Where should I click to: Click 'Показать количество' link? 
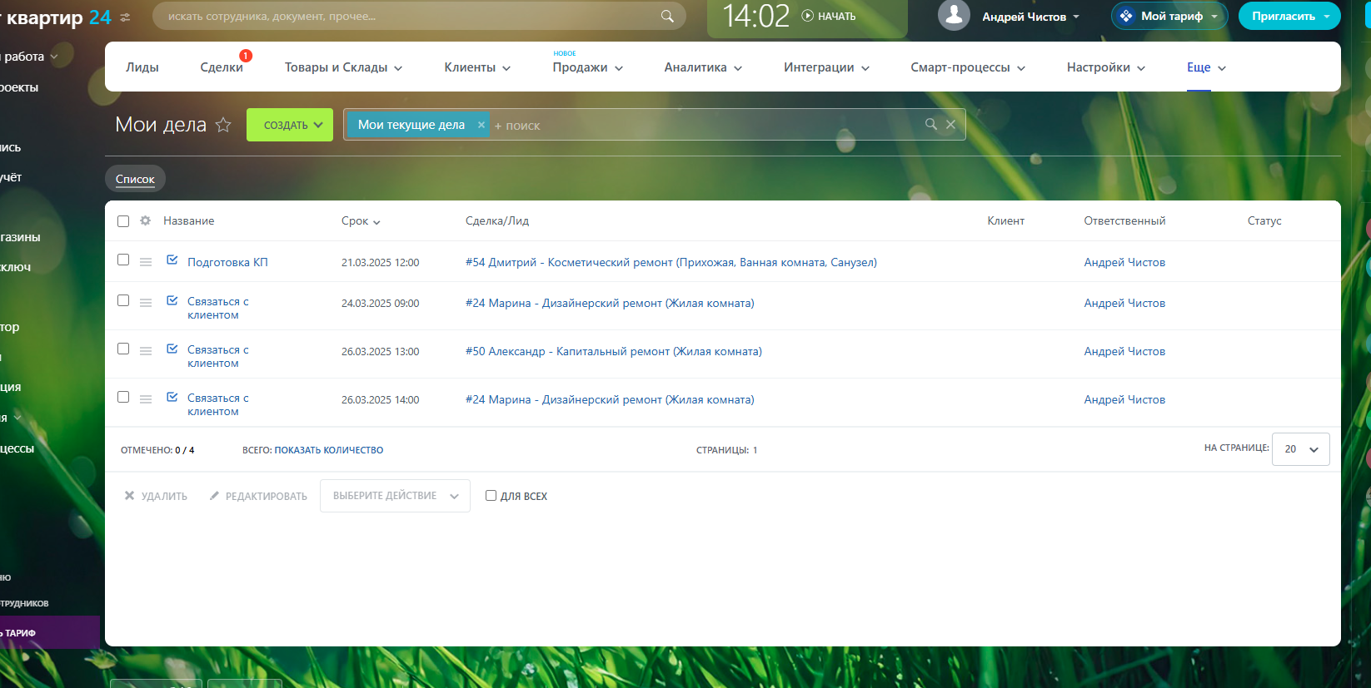point(329,450)
